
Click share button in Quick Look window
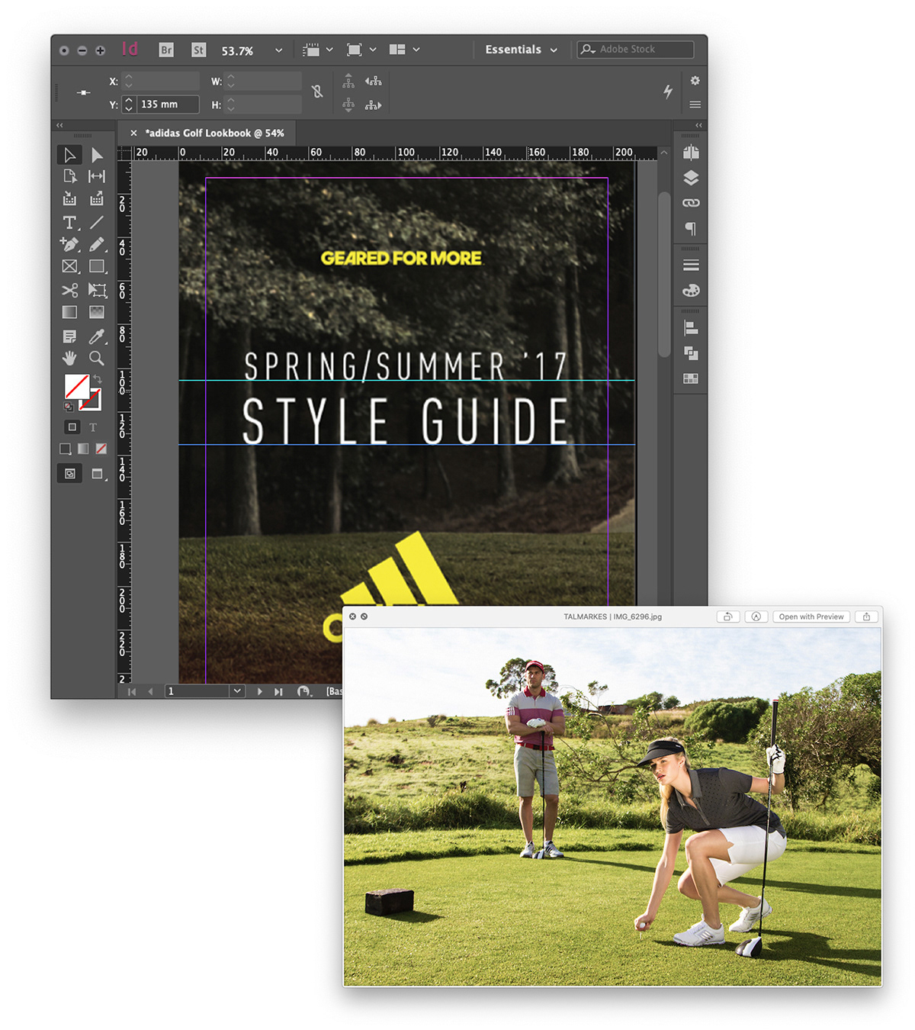[x=866, y=616]
